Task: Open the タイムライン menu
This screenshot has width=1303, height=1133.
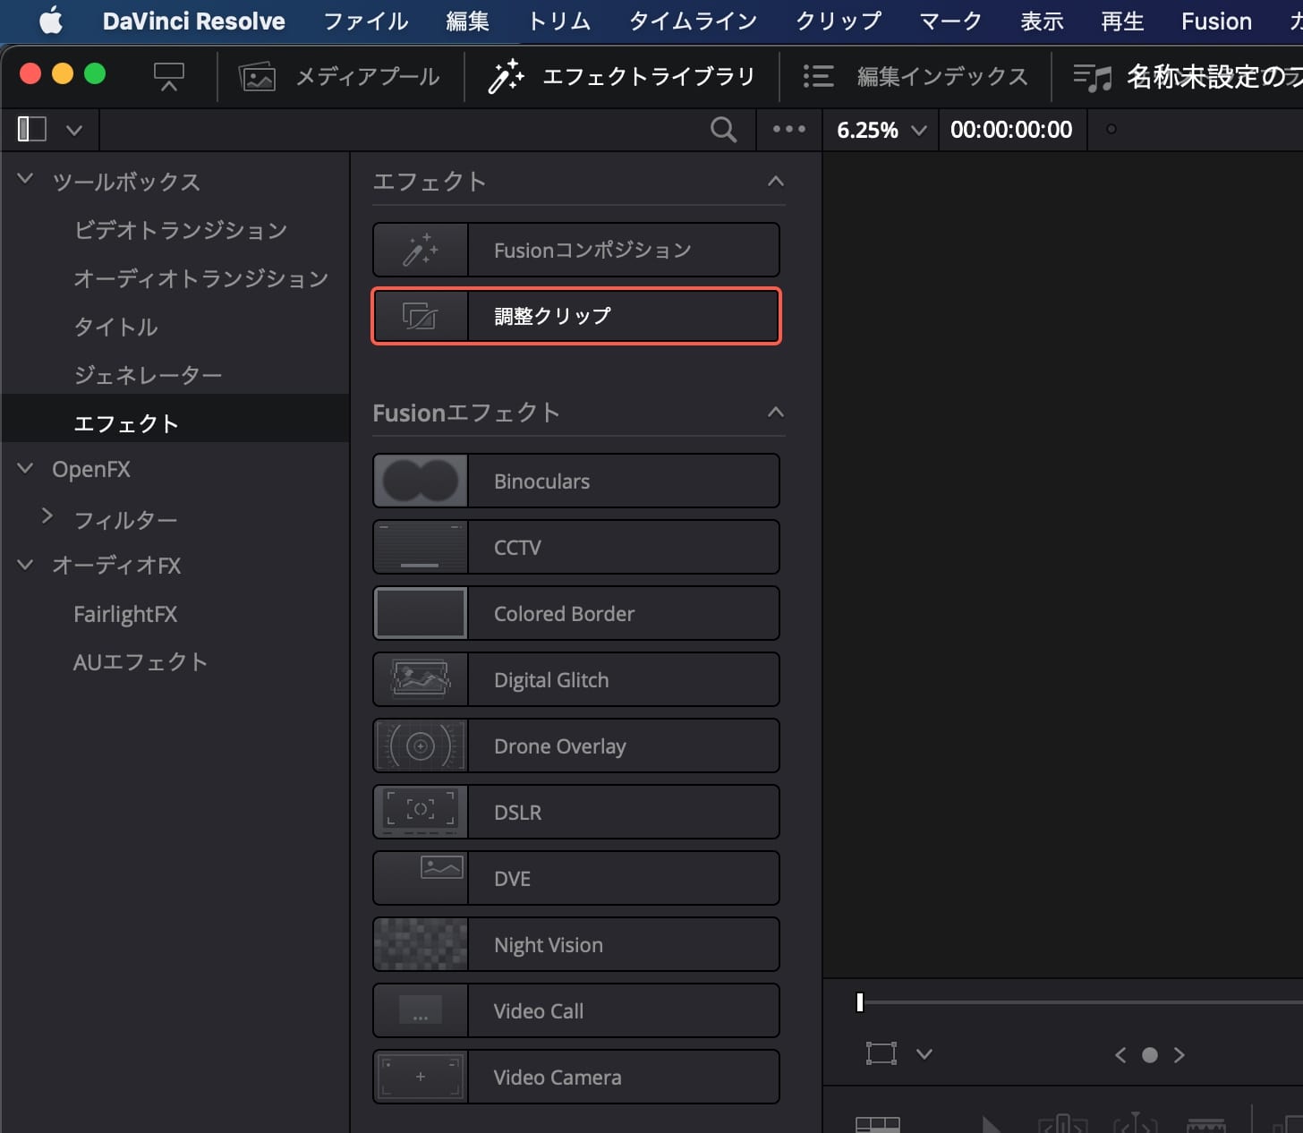Action: (693, 21)
